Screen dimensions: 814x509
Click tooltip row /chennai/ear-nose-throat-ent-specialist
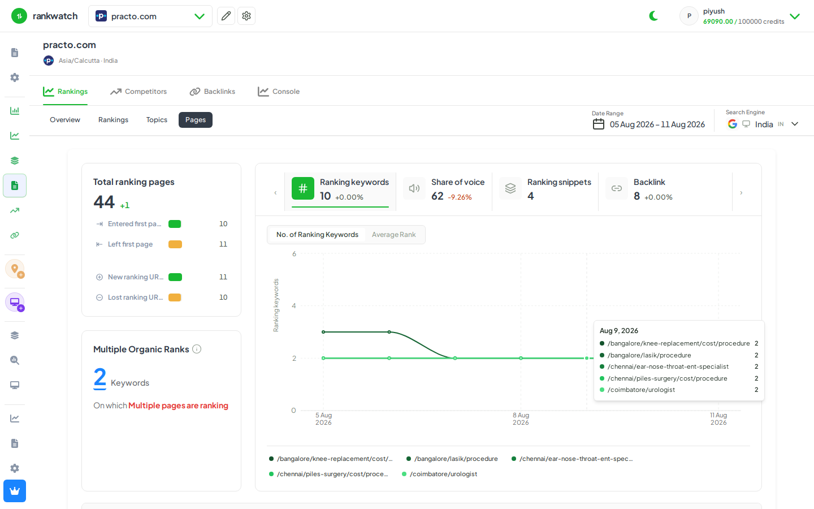coord(679,366)
